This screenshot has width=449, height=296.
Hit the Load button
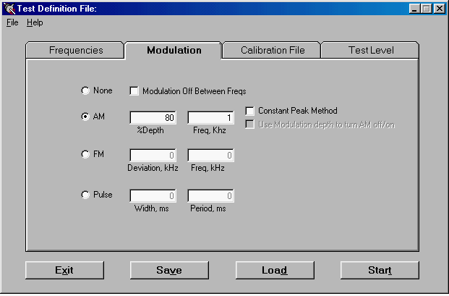(x=274, y=270)
